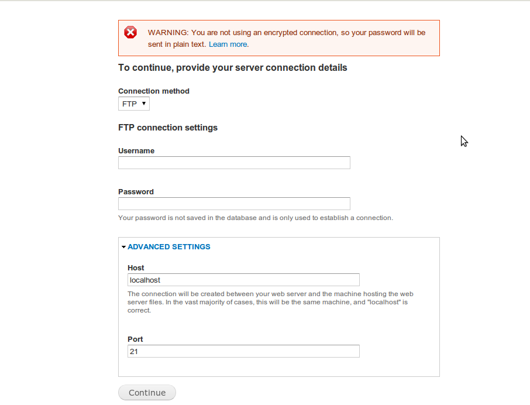Focus the Username text field
This screenshot has height=405, width=530.
pyautogui.click(x=234, y=163)
